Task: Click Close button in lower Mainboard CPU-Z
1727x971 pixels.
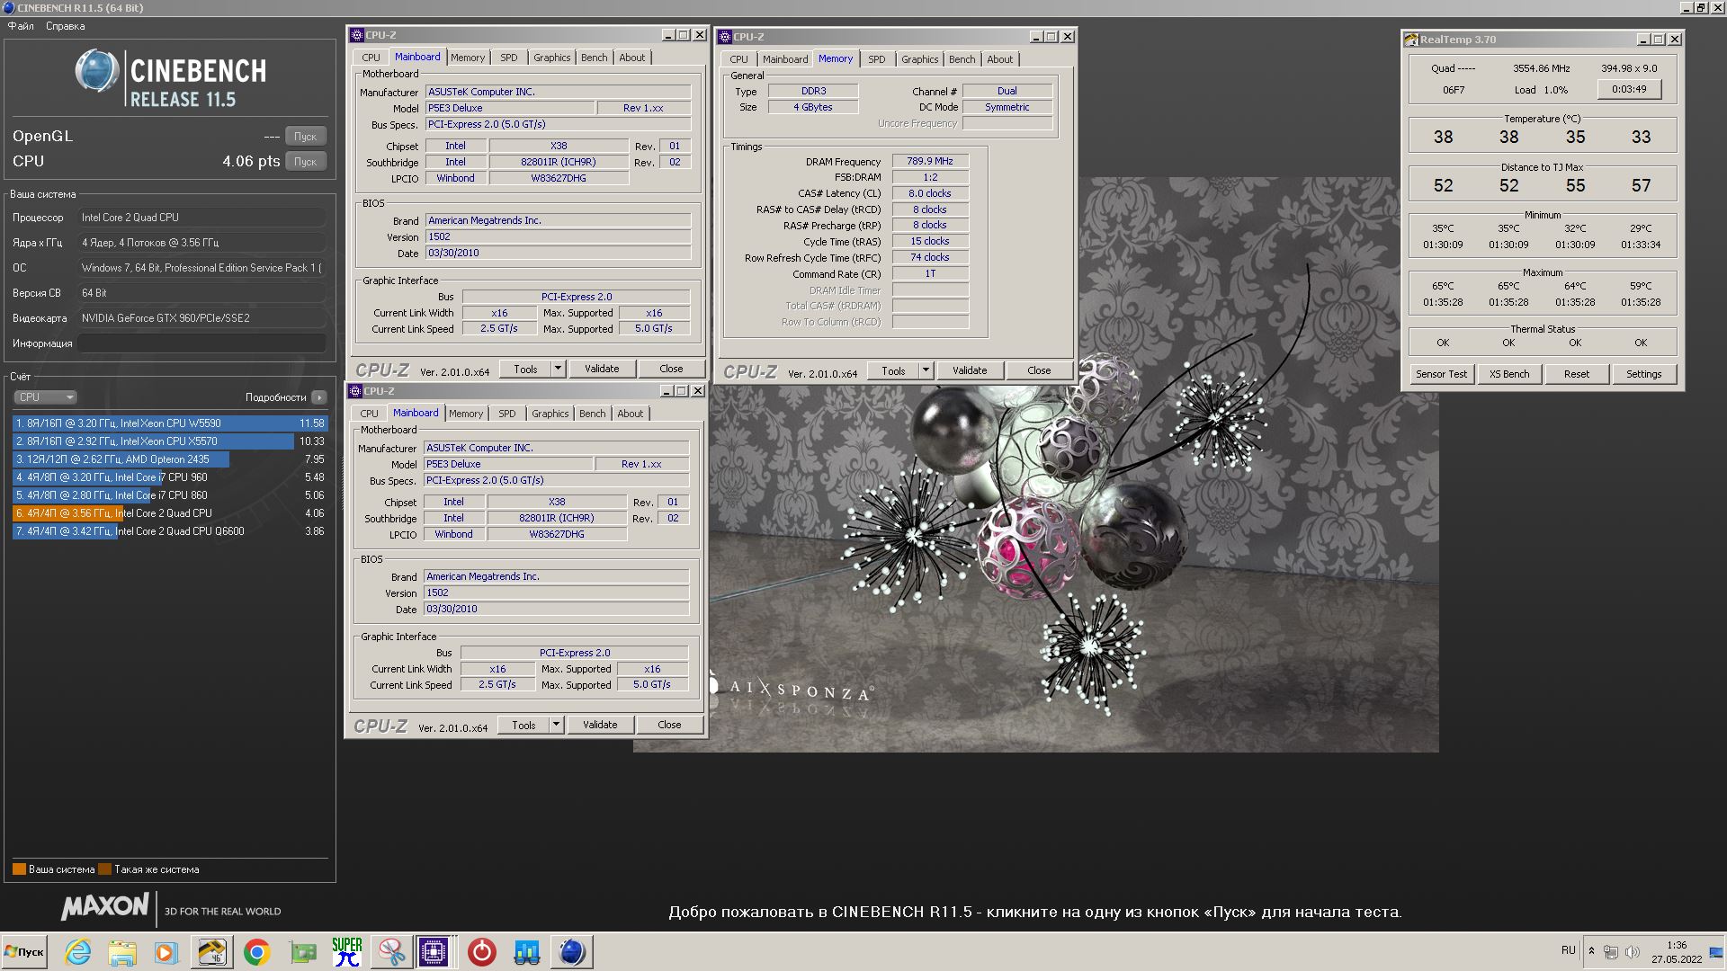Action: 669,725
